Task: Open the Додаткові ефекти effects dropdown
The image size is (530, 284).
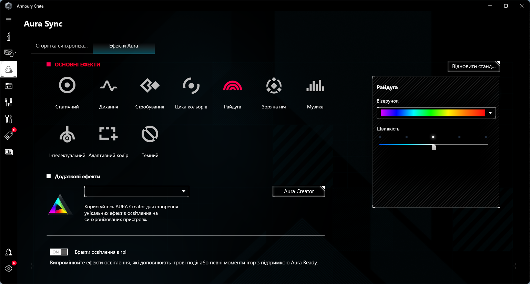Action: 137,191
